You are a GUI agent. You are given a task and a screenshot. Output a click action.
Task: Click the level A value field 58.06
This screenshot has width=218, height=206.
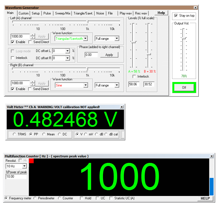[x=134, y=84]
